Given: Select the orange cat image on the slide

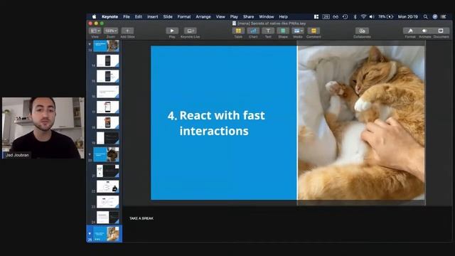Looking at the screenshot, I should coord(361,123).
